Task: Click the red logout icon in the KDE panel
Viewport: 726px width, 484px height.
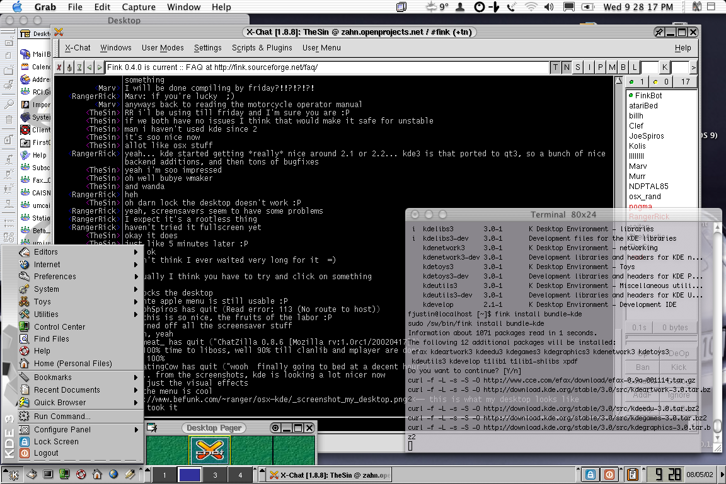Action: pyautogui.click(x=609, y=475)
